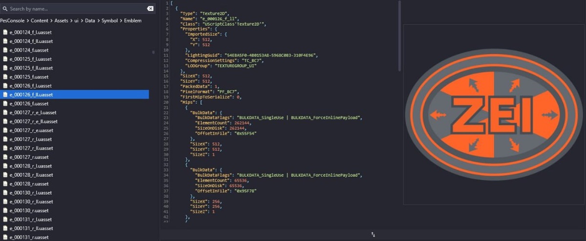The width and height of the screenshot is (586, 241).
Task: Click the file icon beside e_000125_f_ll.uasset
Action: click(x=5, y=68)
